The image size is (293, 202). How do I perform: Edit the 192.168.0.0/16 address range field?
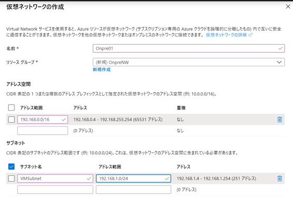click(43, 120)
